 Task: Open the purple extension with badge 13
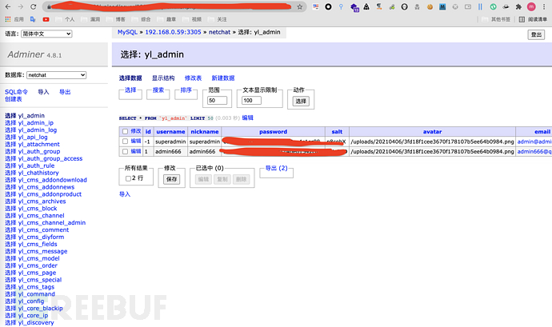click(354, 7)
